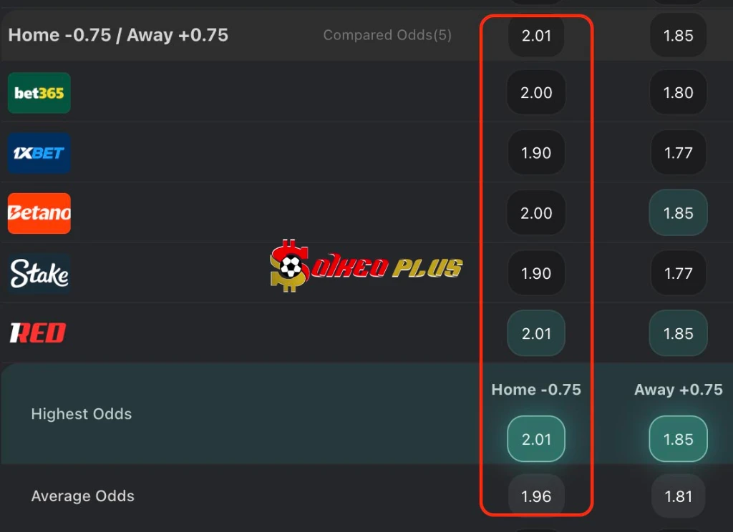This screenshot has height=532, width=733.
Task: Open the Betano bookmaker logo
Action: click(39, 214)
